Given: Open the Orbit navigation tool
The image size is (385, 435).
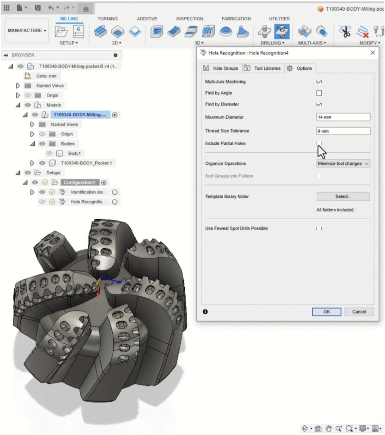Looking at the screenshot, I should (x=305, y=428).
